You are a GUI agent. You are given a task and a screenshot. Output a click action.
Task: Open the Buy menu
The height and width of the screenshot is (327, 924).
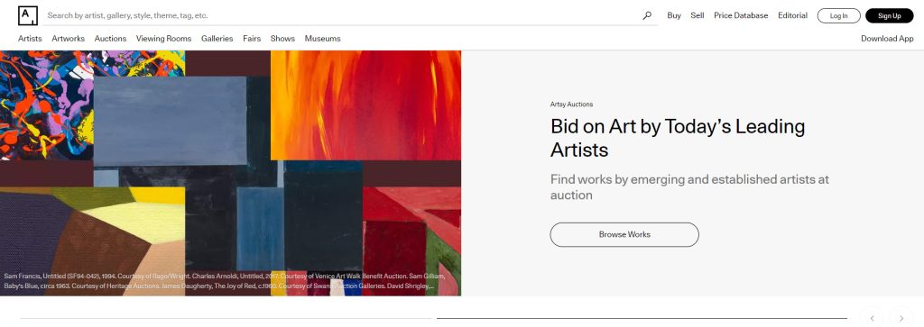pos(674,16)
